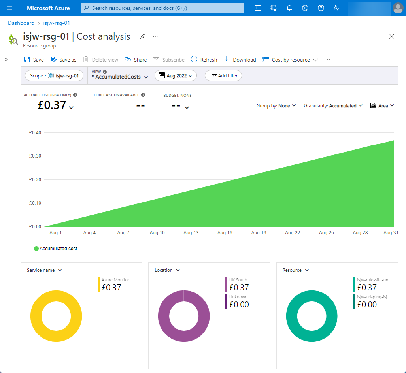
Task: Open the Help question mark icon
Action: (x=321, y=8)
